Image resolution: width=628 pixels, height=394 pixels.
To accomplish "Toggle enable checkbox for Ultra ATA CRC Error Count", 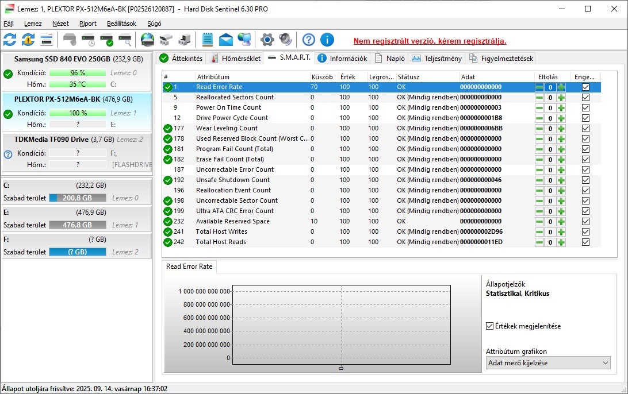I will pos(585,211).
